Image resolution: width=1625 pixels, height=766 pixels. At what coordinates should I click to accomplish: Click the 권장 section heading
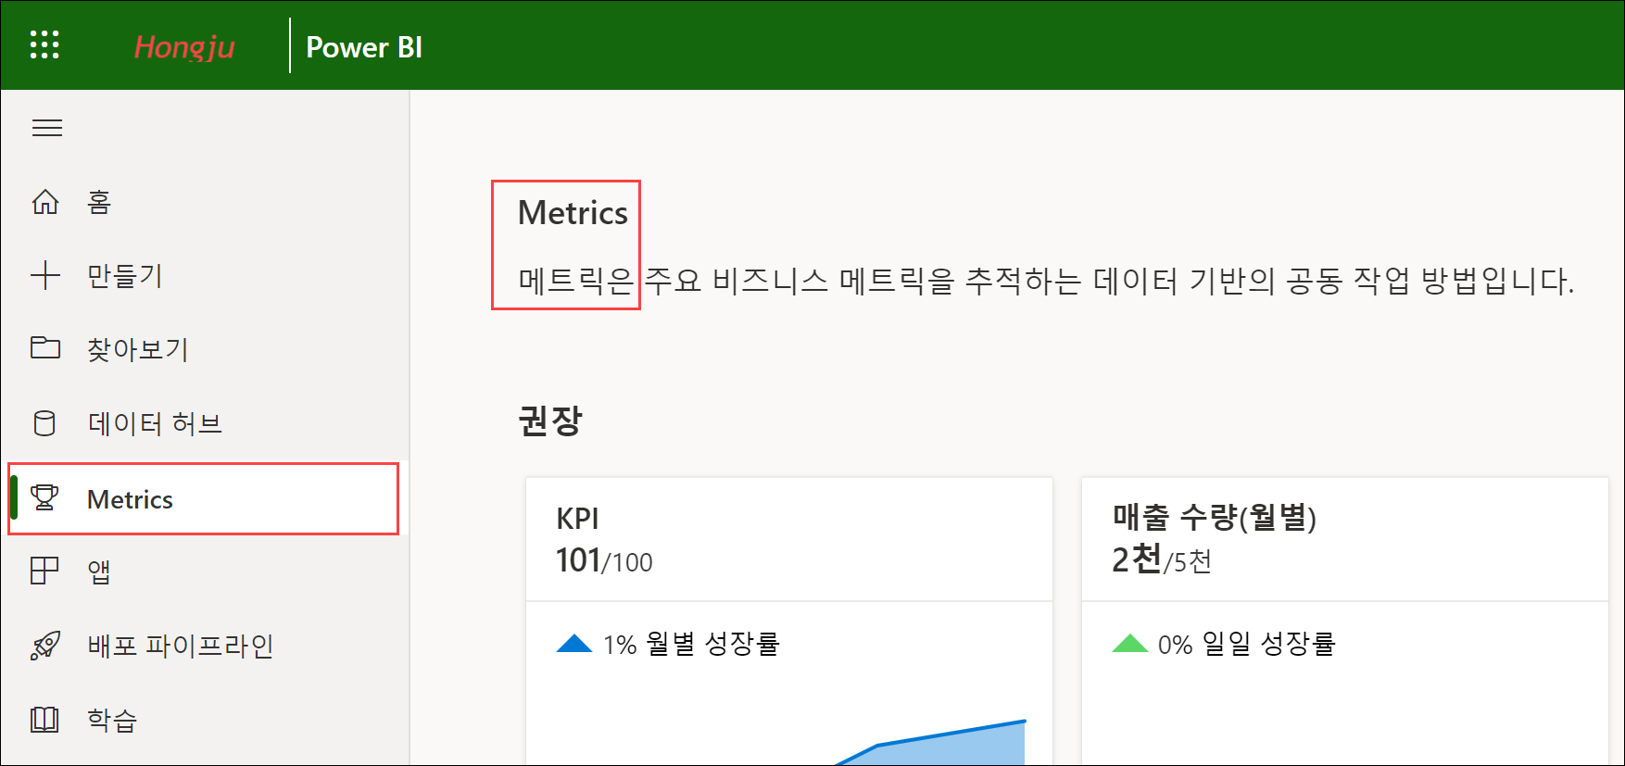point(550,421)
